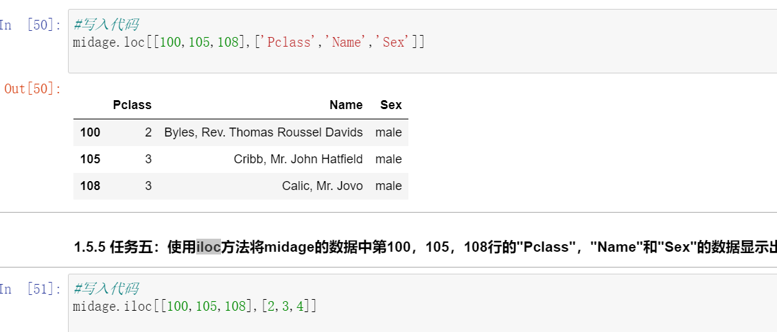The height and width of the screenshot is (332, 777).
Task: Click the In [51] cell prompt
Action: pos(31,289)
